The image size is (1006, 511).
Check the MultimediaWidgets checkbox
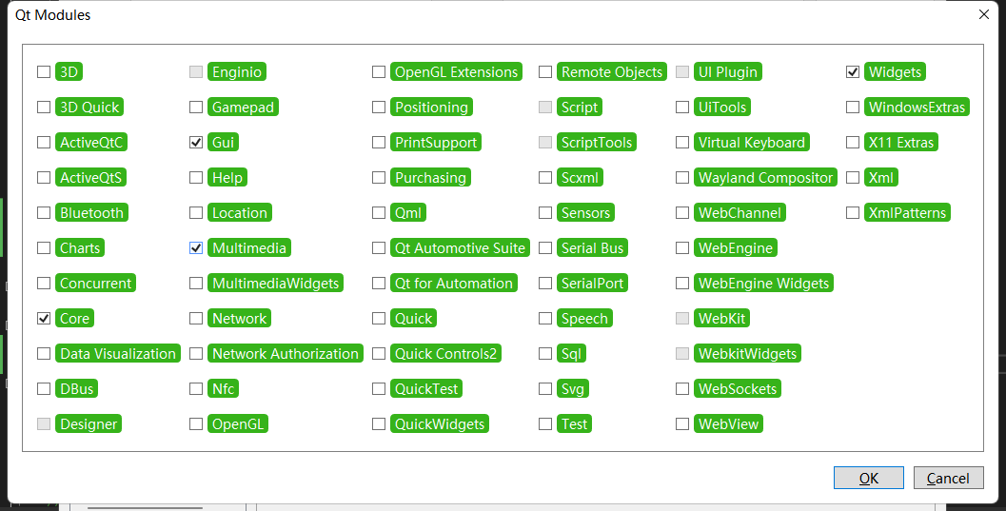point(196,283)
